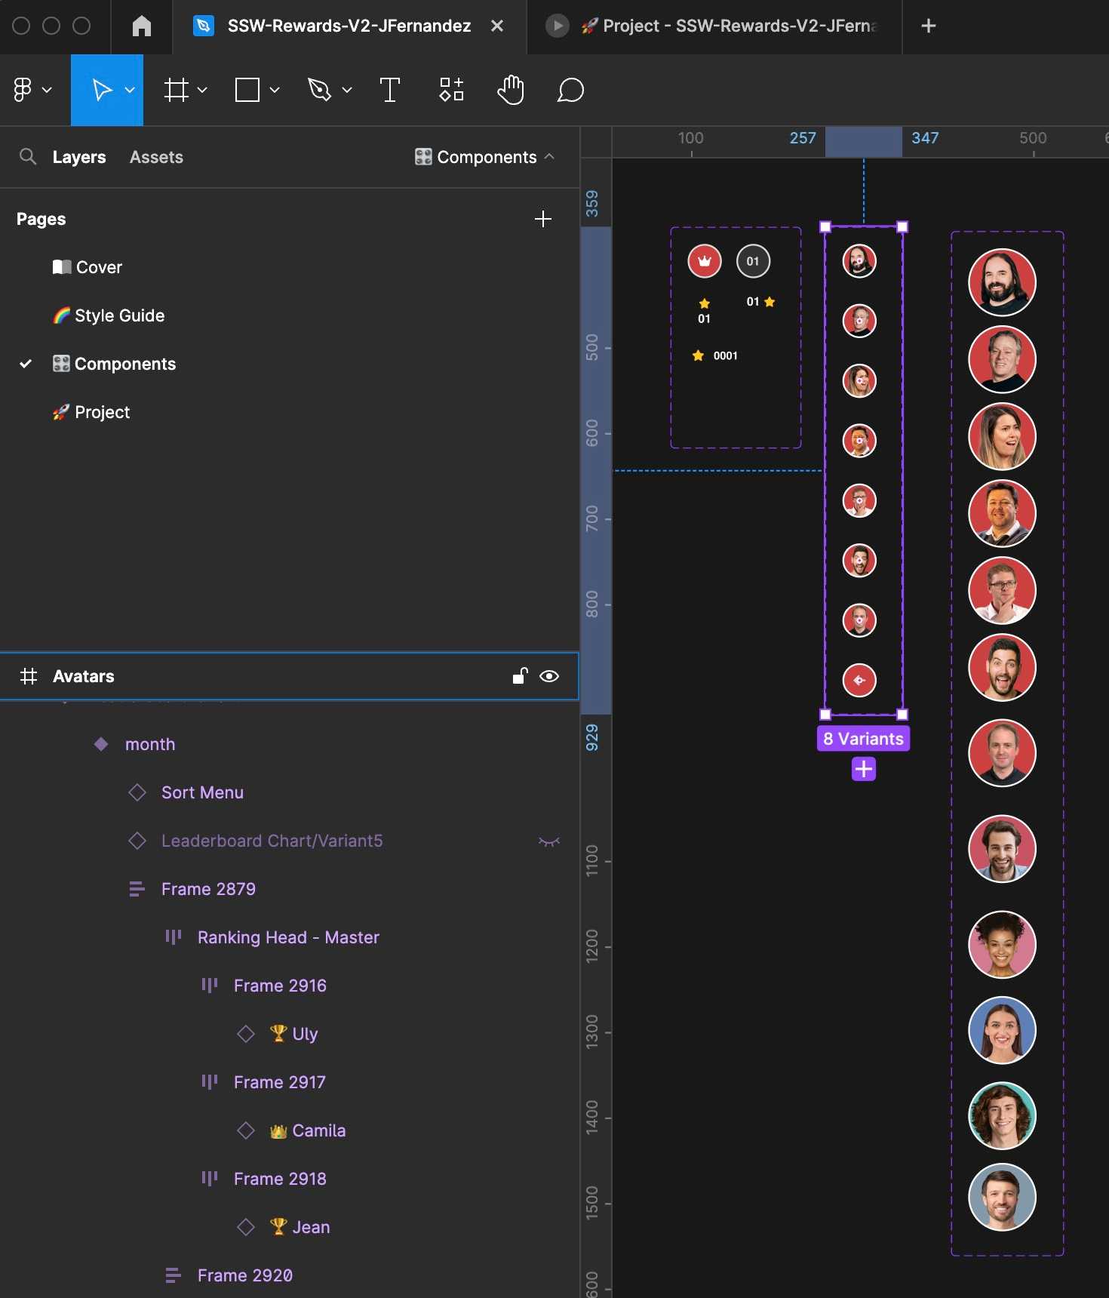
Task: Open the Figma main menu dropdown
Action: 32,90
